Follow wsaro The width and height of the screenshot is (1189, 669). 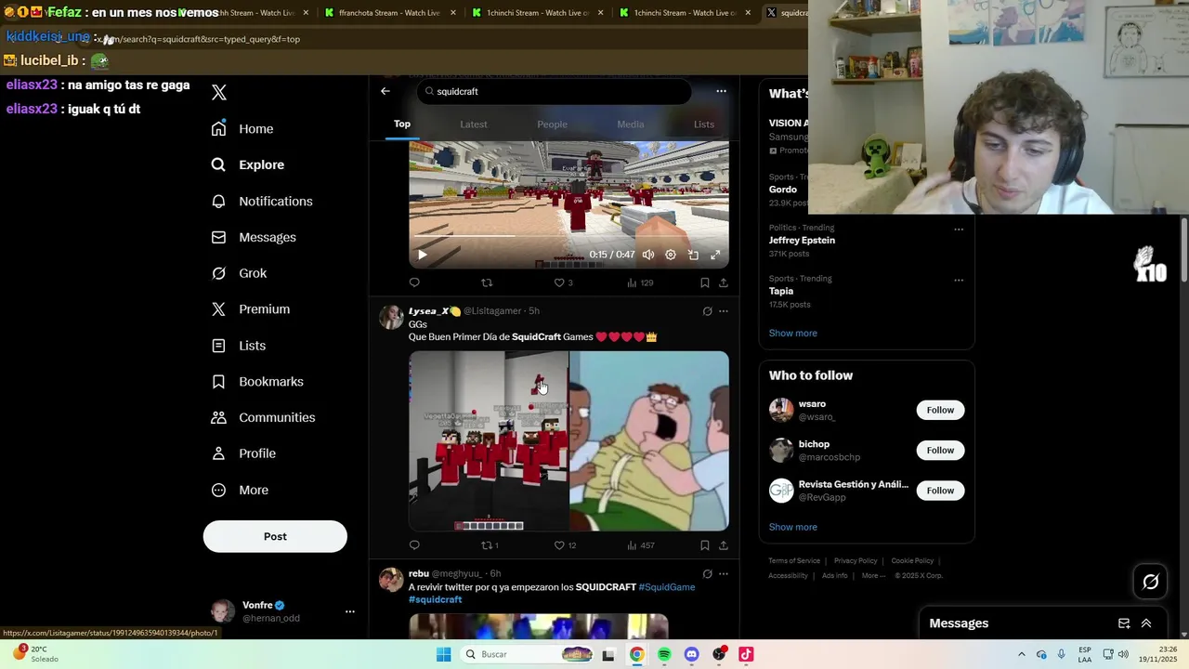(940, 410)
